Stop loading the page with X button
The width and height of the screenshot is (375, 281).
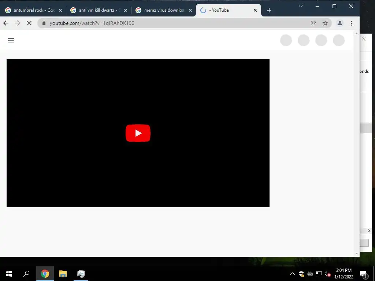tap(29, 23)
